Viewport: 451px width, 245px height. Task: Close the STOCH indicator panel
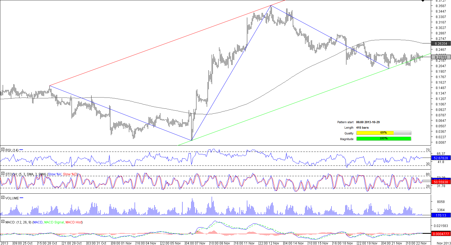3,173
